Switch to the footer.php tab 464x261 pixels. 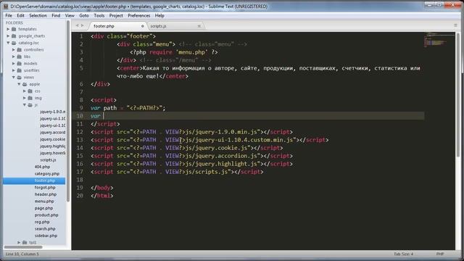tap(117, 26)
